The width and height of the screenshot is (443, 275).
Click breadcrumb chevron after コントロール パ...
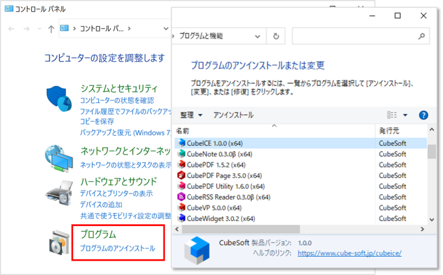(130, 29)
